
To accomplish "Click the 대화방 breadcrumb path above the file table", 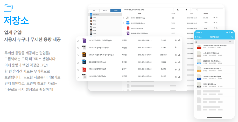I will tap(134, 10).
